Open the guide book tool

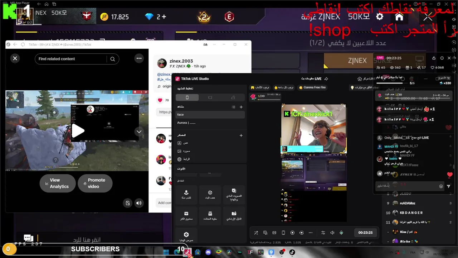(x=234, y=216)
